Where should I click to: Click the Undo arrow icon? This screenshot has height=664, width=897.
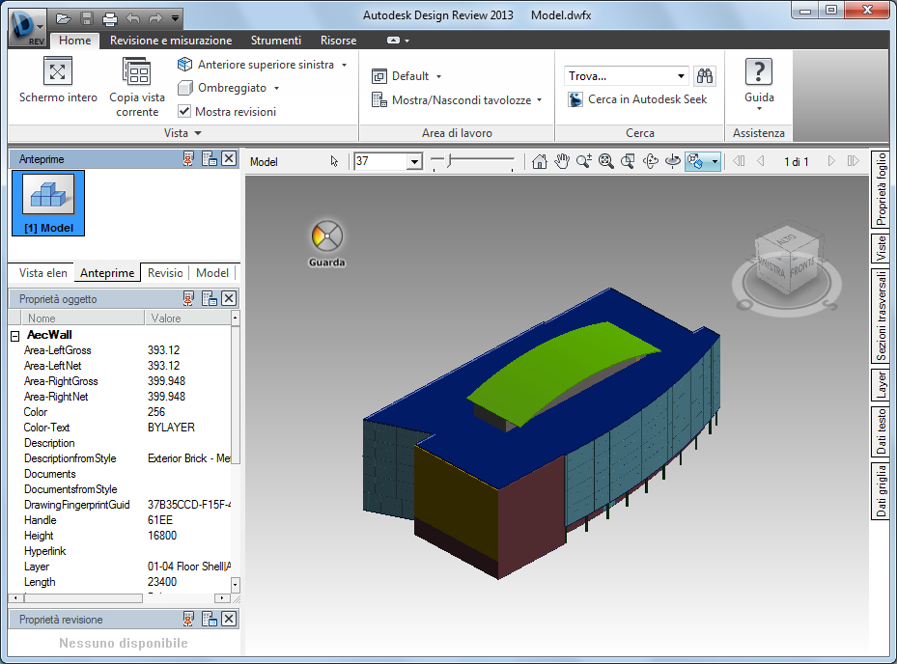click(x=132, y=19)
